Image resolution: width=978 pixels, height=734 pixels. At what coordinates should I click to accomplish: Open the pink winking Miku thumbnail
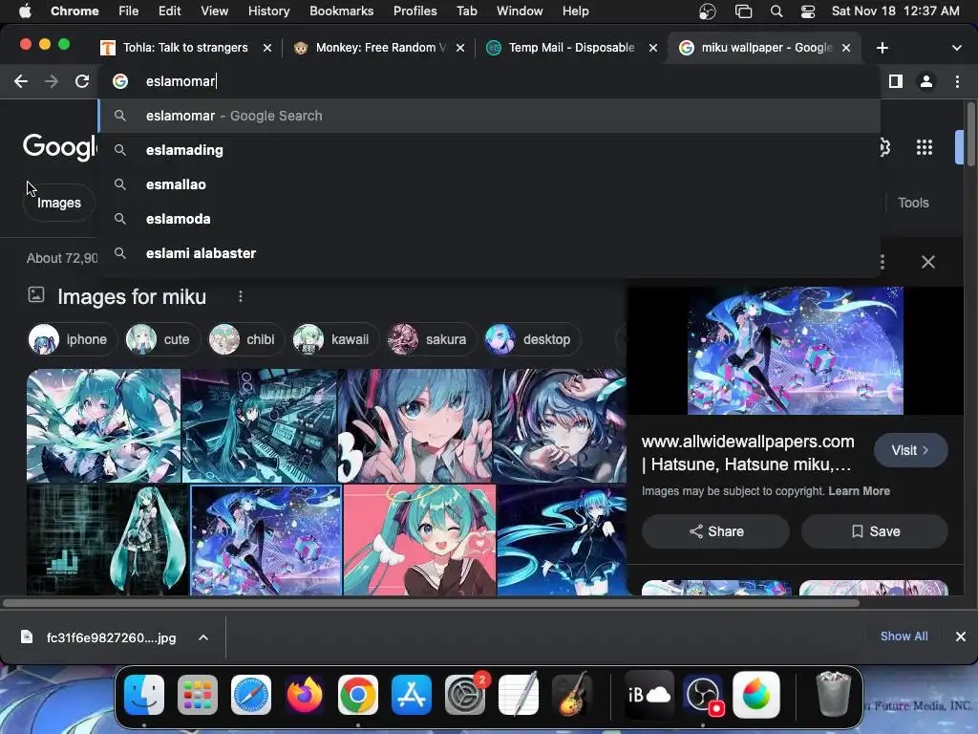(420, 541)
